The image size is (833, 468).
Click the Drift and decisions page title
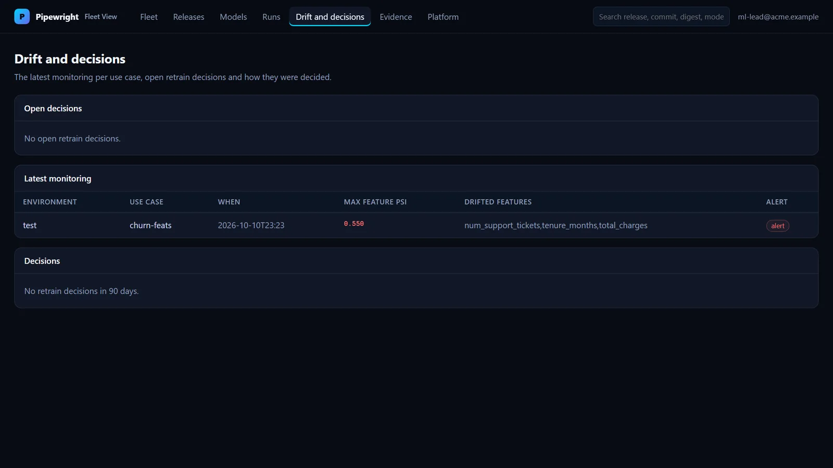[x=70, y=59]
